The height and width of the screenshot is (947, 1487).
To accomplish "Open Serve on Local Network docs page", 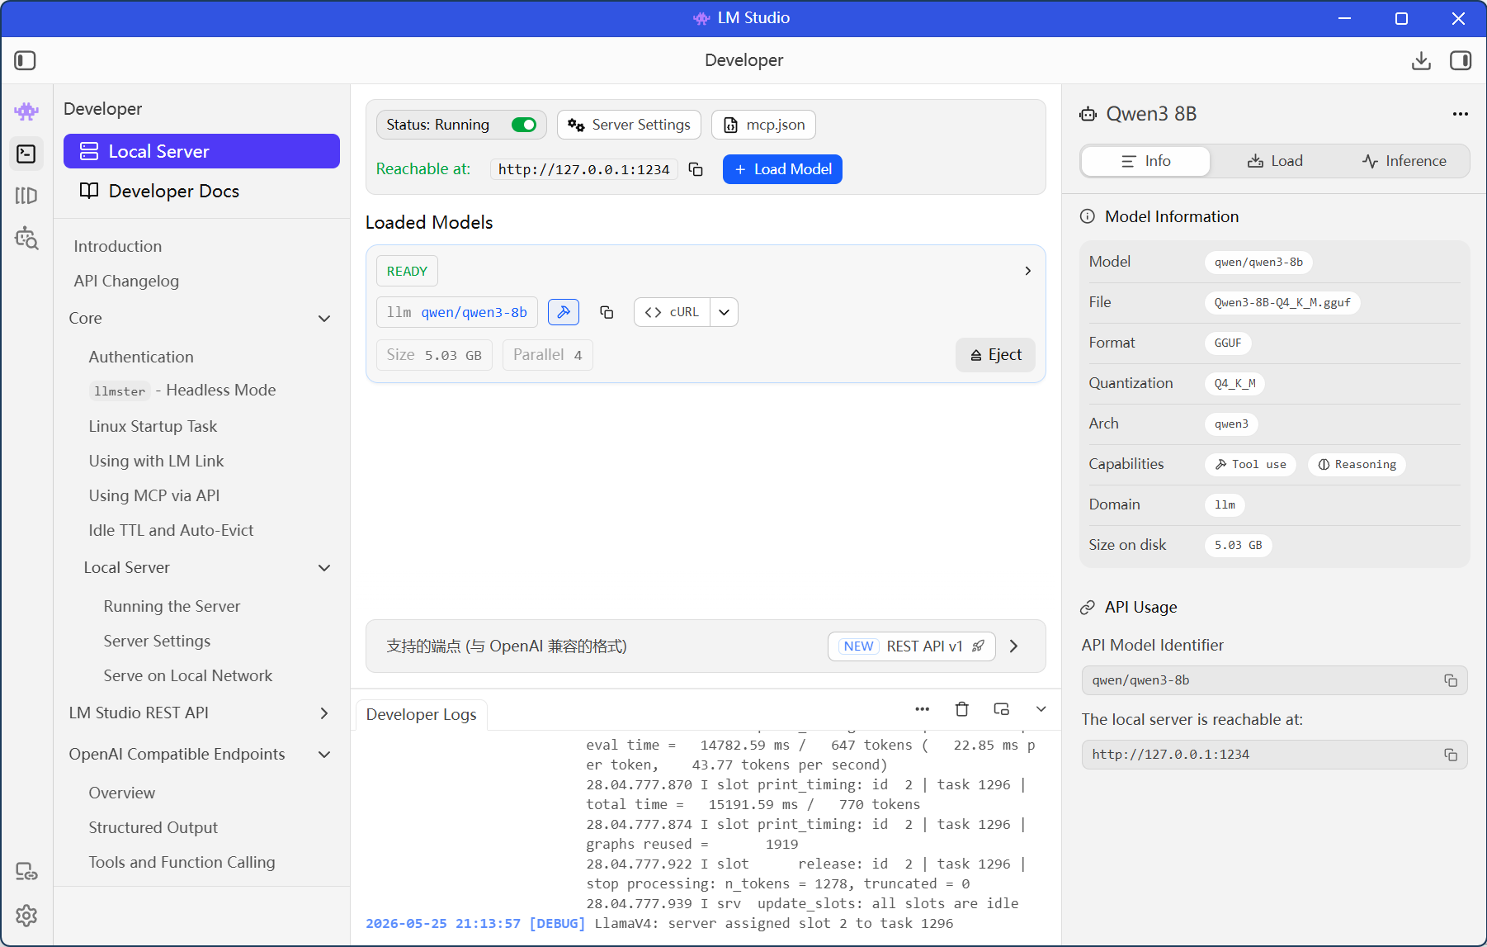I will [188, 675].
